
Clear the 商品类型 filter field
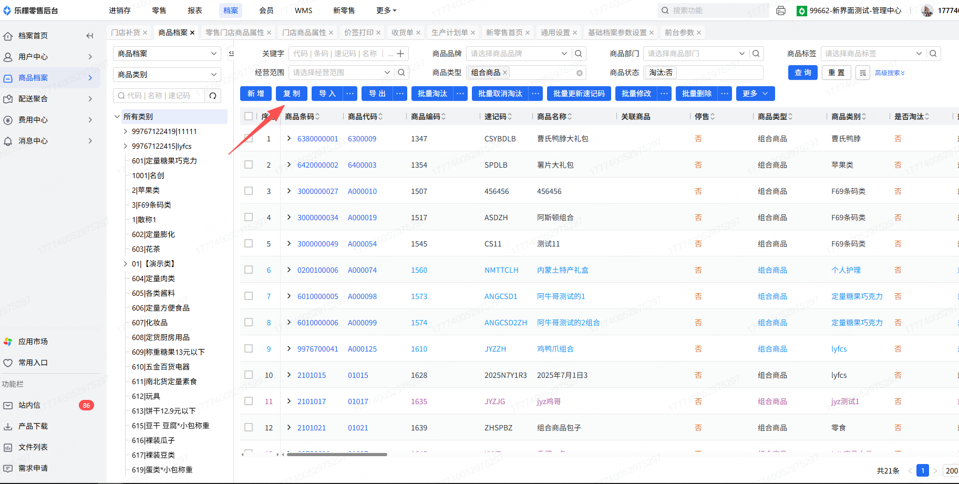pos(579,73)
